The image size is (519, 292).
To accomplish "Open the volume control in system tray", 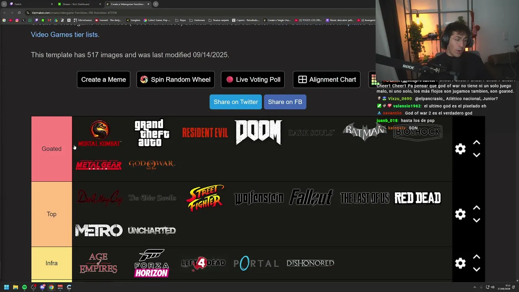I will (493, 287).
